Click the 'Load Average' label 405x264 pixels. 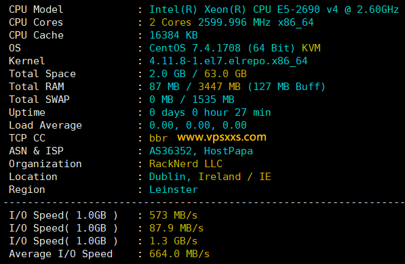(x=45, y=125)
